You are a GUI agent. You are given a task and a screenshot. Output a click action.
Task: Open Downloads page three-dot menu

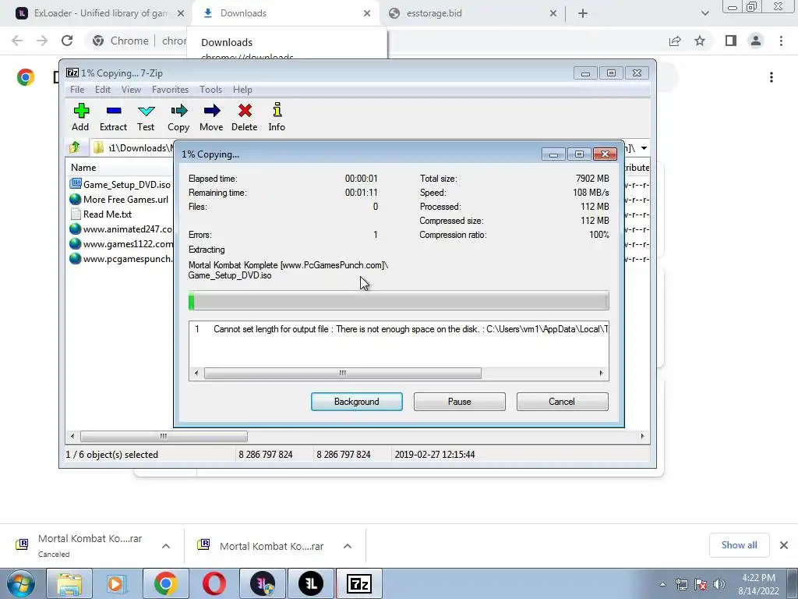click(772, 77)
